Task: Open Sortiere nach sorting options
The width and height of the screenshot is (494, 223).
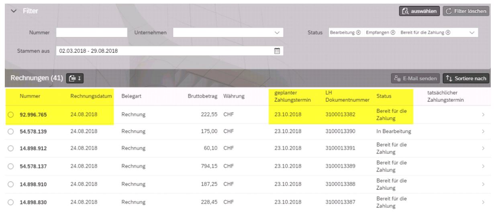Action: (x=466, y=78)
